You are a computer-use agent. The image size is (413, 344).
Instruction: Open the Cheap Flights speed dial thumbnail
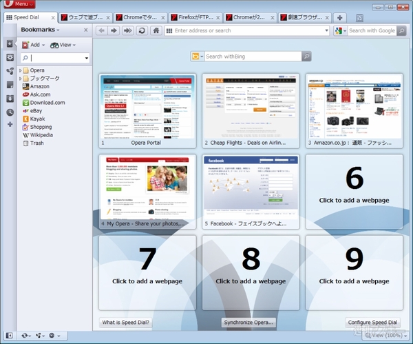tap(251, 111)
